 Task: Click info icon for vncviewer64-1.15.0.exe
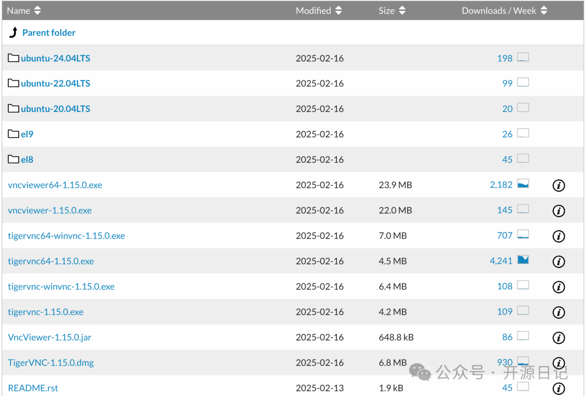click(558, 185)
